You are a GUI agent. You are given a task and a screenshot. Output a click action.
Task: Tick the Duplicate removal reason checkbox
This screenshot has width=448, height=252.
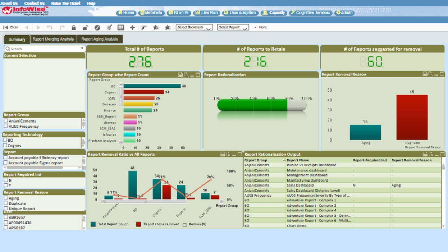tap(6, 203)
